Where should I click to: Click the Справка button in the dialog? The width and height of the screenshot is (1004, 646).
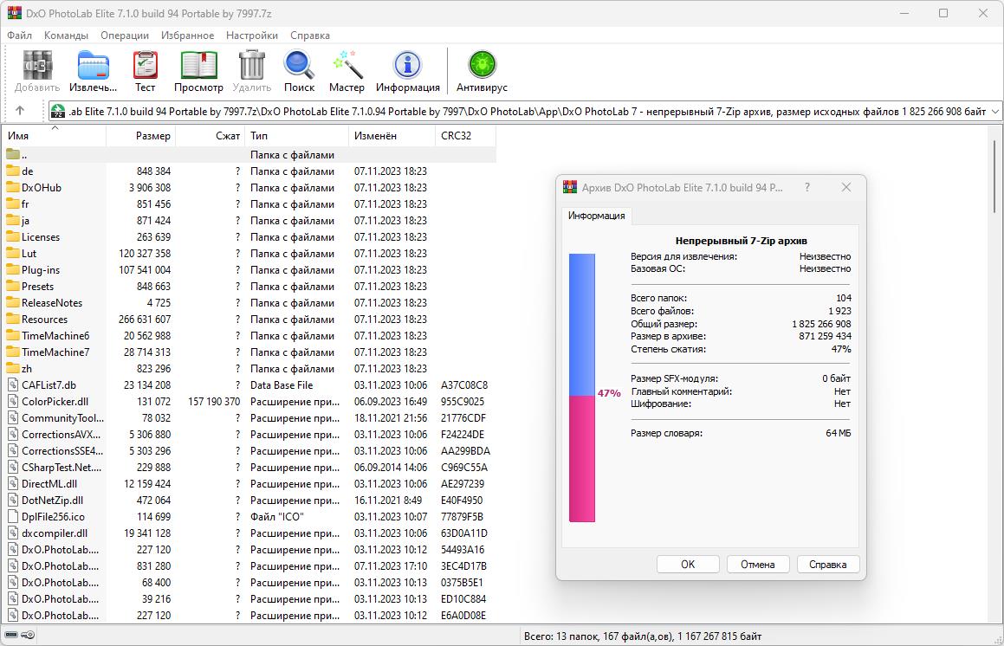(827, 564)
